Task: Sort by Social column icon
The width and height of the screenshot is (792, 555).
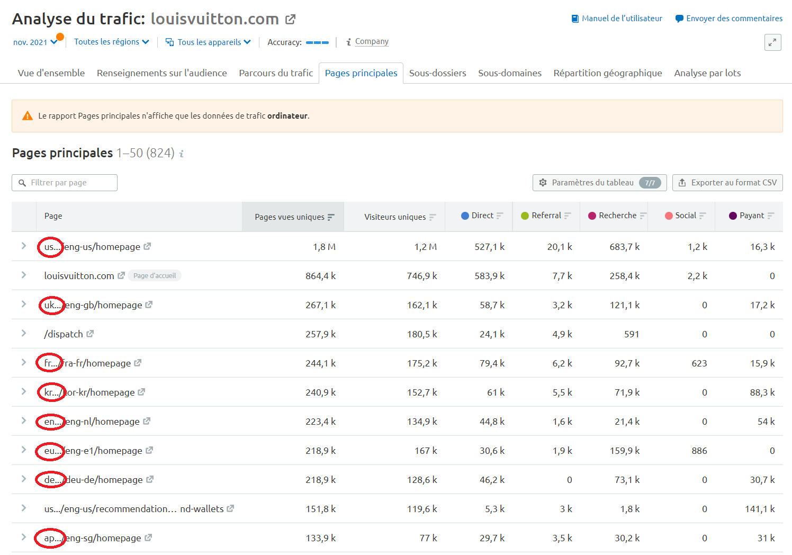Action: (x=703, y=216)
